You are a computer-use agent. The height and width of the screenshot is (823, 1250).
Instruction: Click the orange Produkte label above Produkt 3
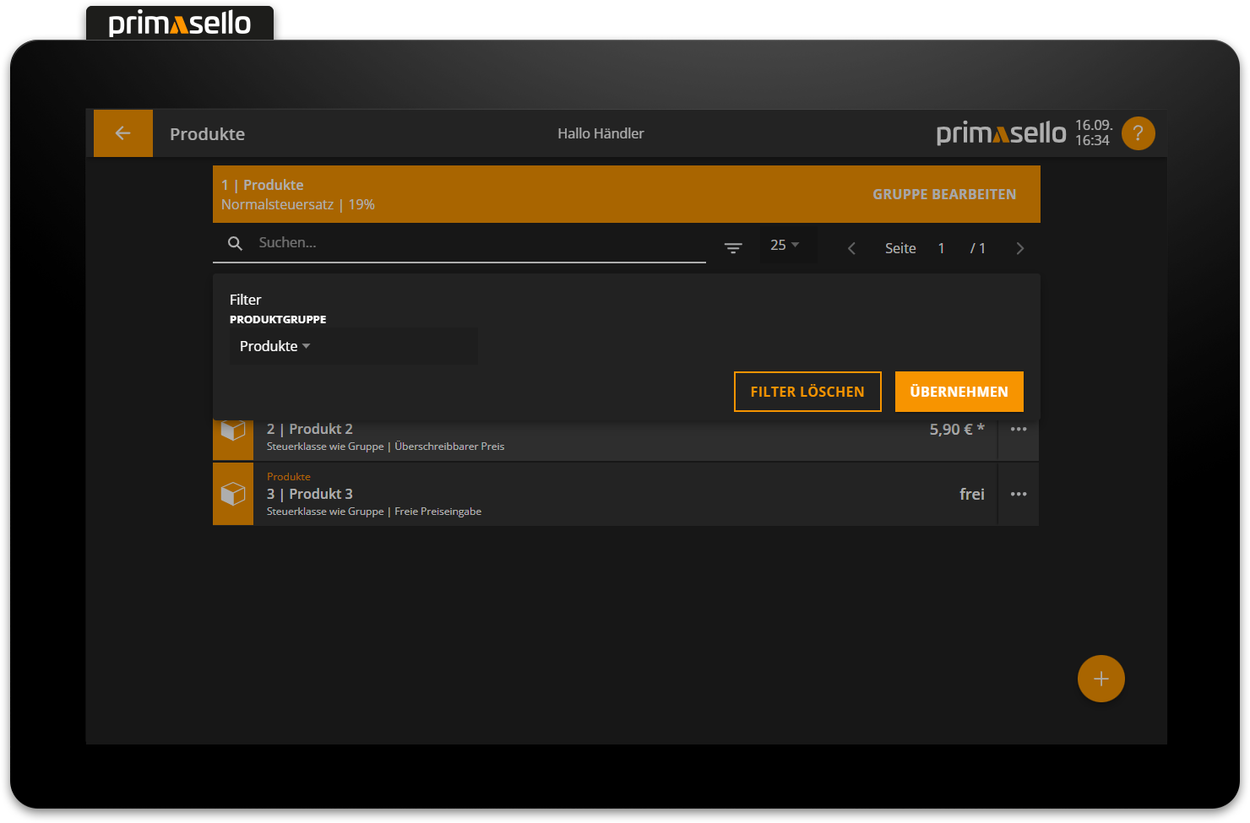tap(288, 476)
